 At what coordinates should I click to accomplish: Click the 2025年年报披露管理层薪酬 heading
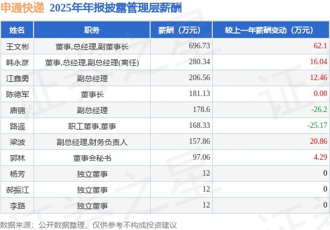[x=116, y=8]
